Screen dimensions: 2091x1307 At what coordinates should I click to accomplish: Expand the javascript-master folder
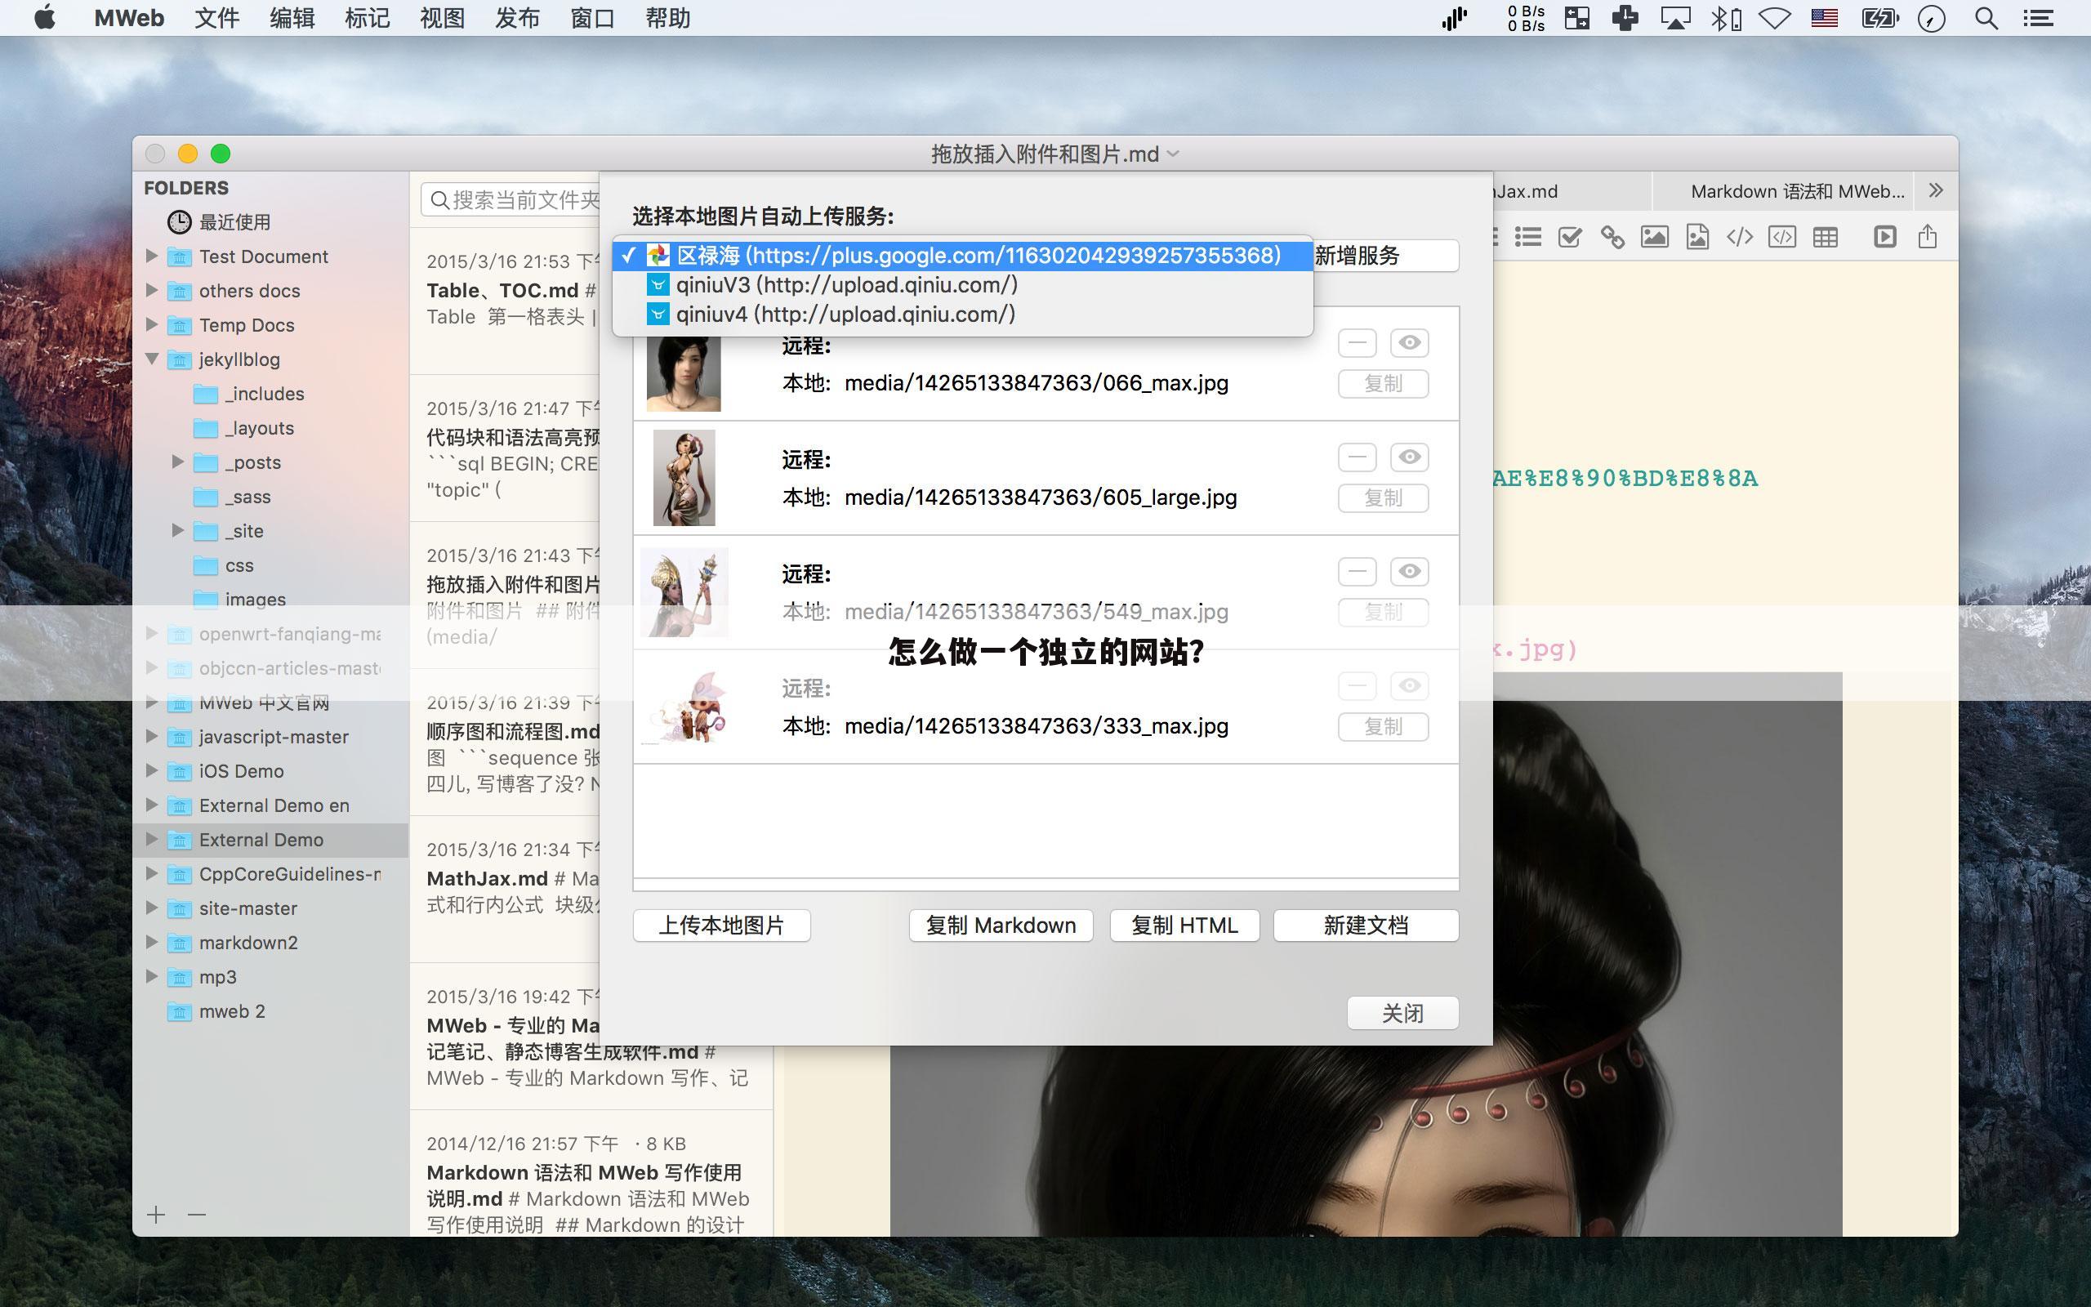tap(152, 737)
